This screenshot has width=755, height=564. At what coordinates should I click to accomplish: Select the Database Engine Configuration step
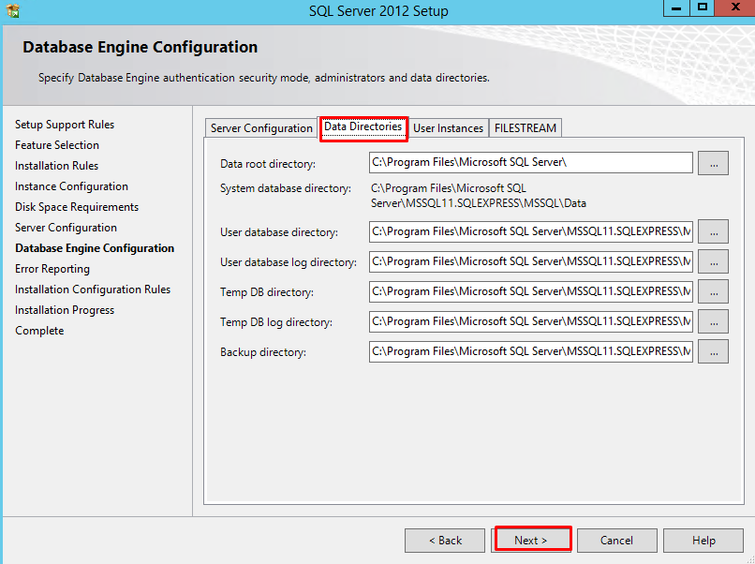pos(95,248)
